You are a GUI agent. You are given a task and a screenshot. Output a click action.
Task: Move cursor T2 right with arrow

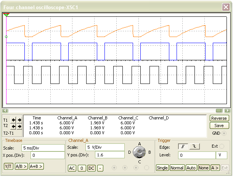coord(19,126)
